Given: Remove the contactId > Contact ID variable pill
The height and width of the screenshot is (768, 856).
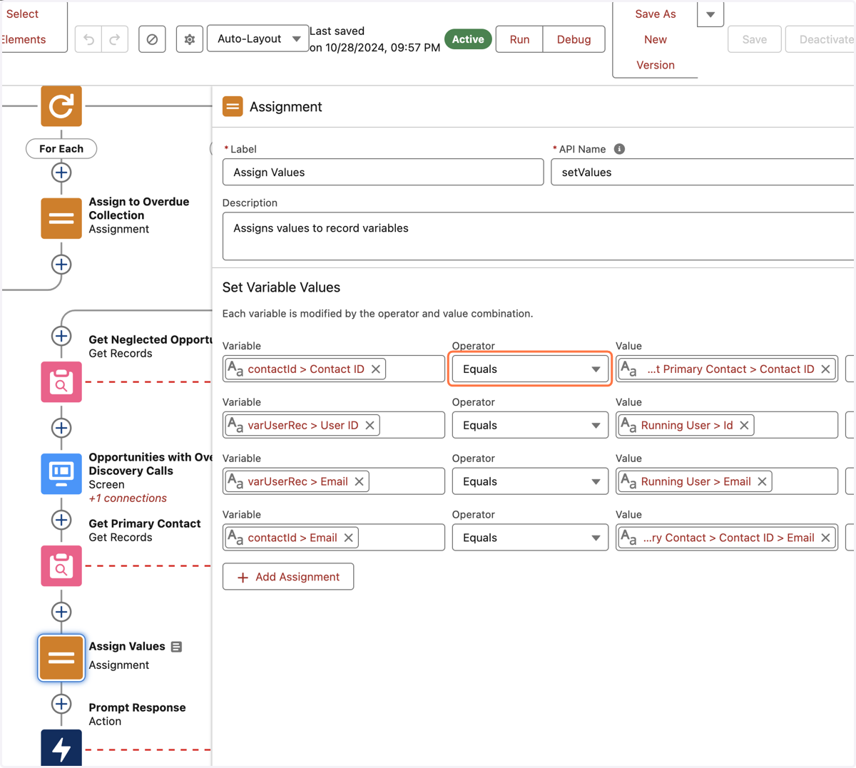Looking at the screenshot, I should pyautogui.click(x=376, y=369).
